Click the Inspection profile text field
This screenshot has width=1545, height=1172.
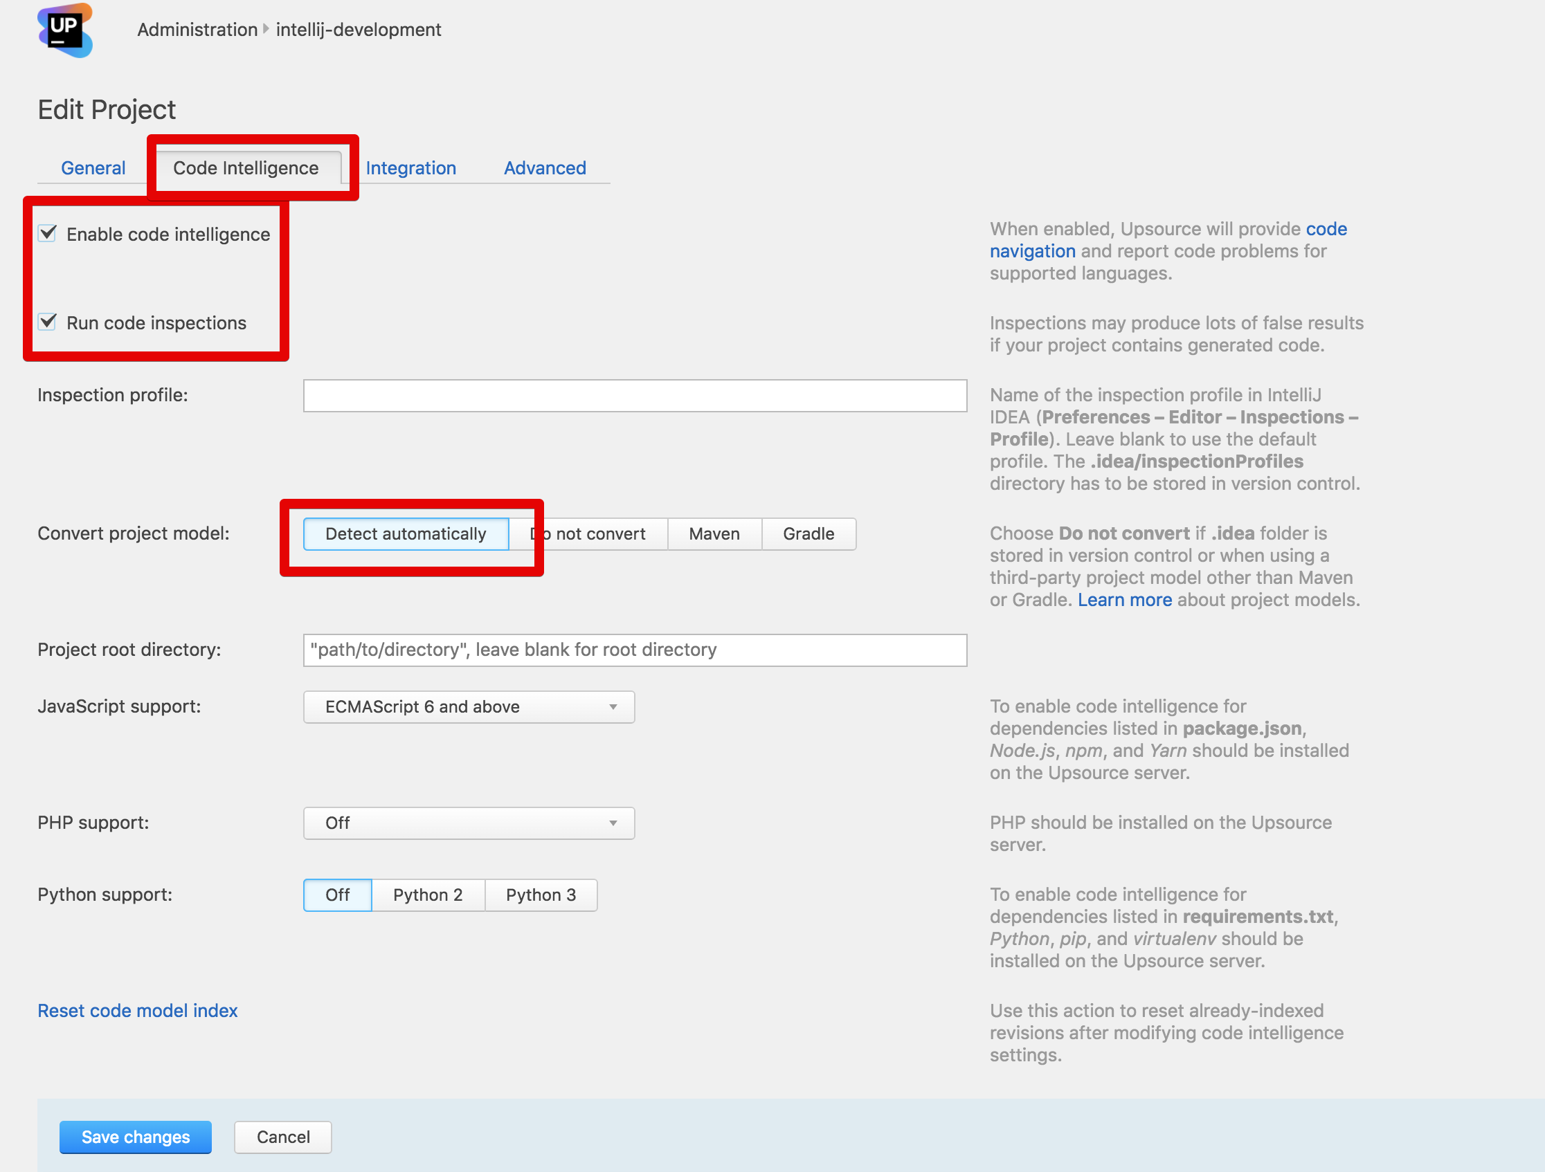(x=634, y=396)
